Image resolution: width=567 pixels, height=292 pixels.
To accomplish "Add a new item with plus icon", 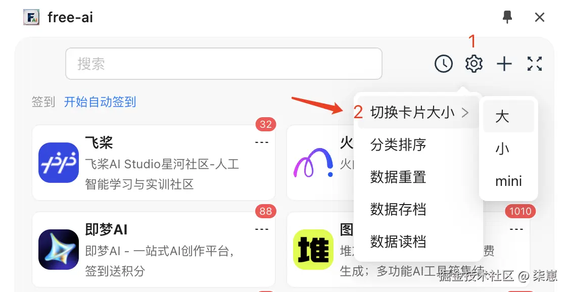I will click(504, 64).
